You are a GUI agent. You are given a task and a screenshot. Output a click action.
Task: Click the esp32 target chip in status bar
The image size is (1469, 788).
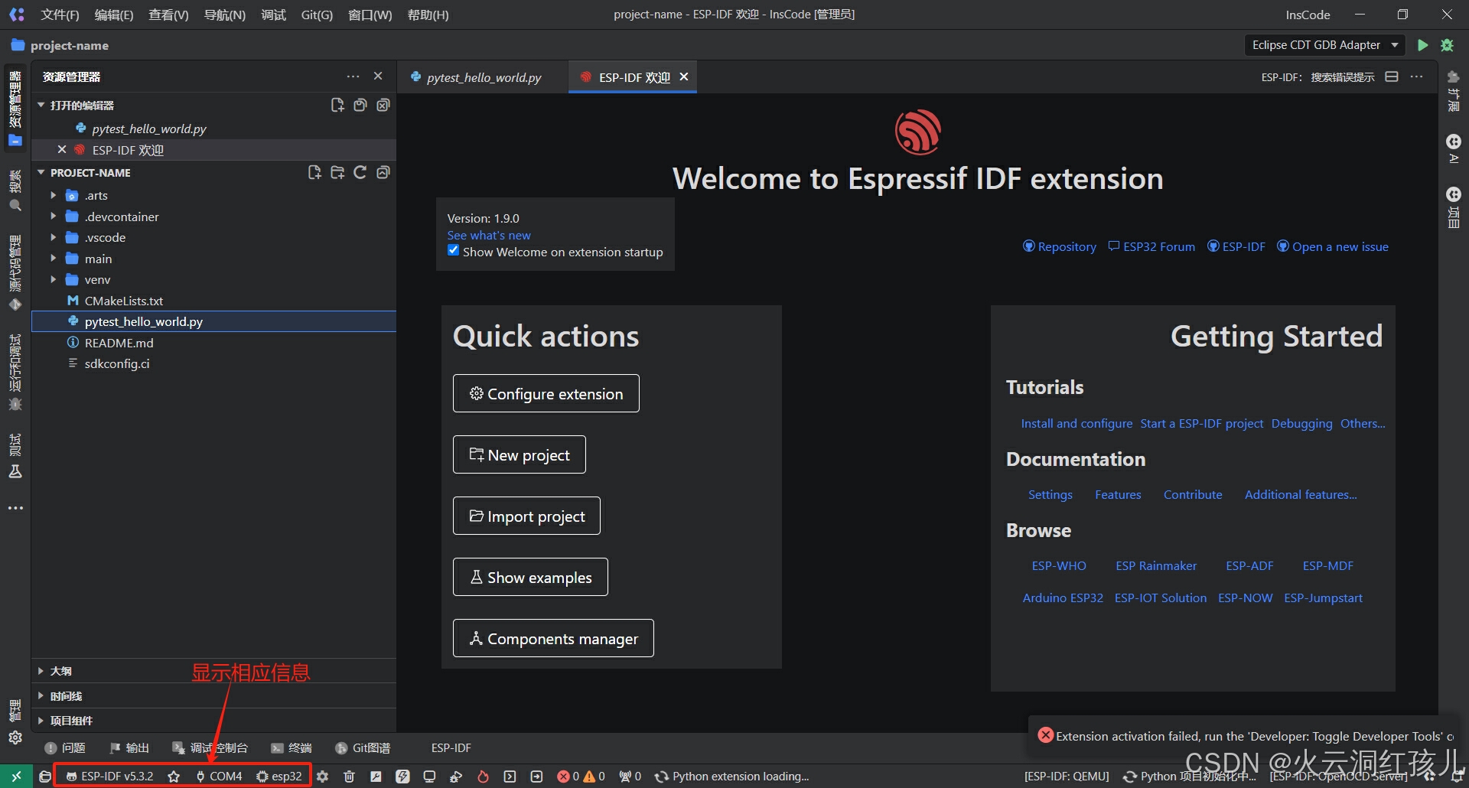[279, 776]
